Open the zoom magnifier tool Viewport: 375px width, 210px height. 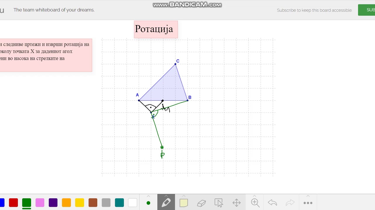pos(255,203)
